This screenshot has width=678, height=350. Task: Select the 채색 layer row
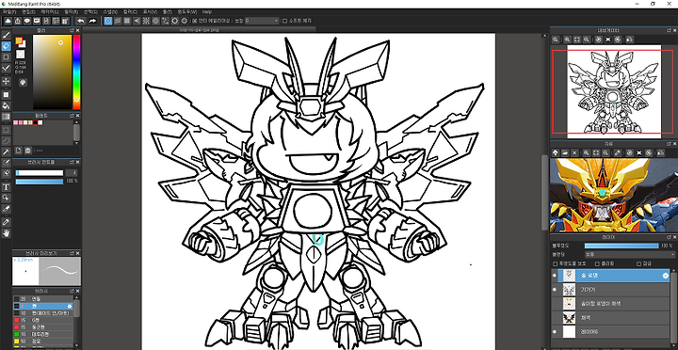pos(609,318)
